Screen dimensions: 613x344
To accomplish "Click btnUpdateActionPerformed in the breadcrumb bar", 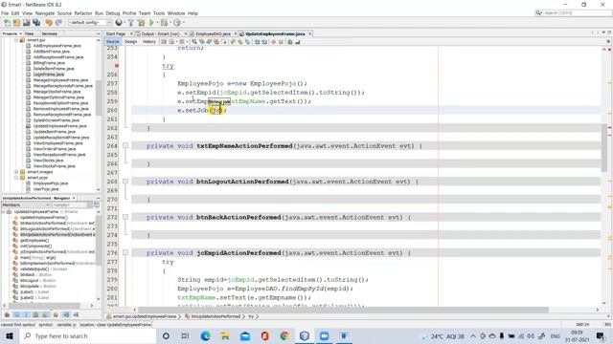I will point(216,316).
